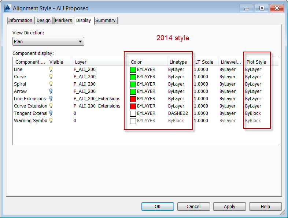Toggle visibility lightbulb for Curve component

(51, 77)
